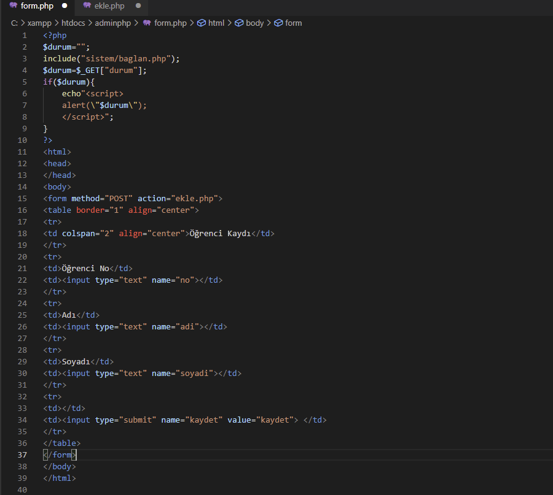Open the htdocs breadcrumb folder
The height and width of the screenshot is (495, 553).
[x=73, y=23]
